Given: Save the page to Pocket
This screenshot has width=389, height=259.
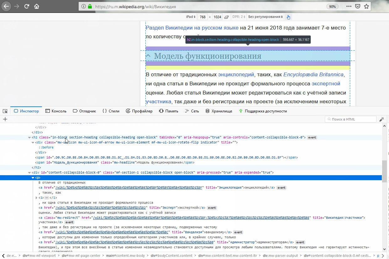Looking at the screenshot, I should 358,6.
